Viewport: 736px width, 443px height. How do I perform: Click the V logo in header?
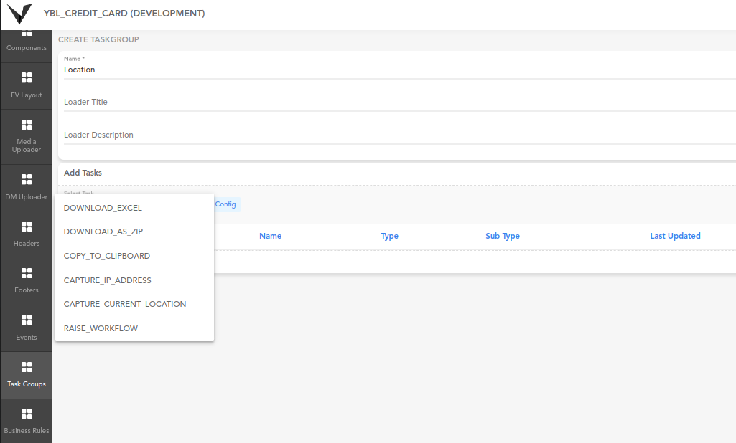point(19,14)
